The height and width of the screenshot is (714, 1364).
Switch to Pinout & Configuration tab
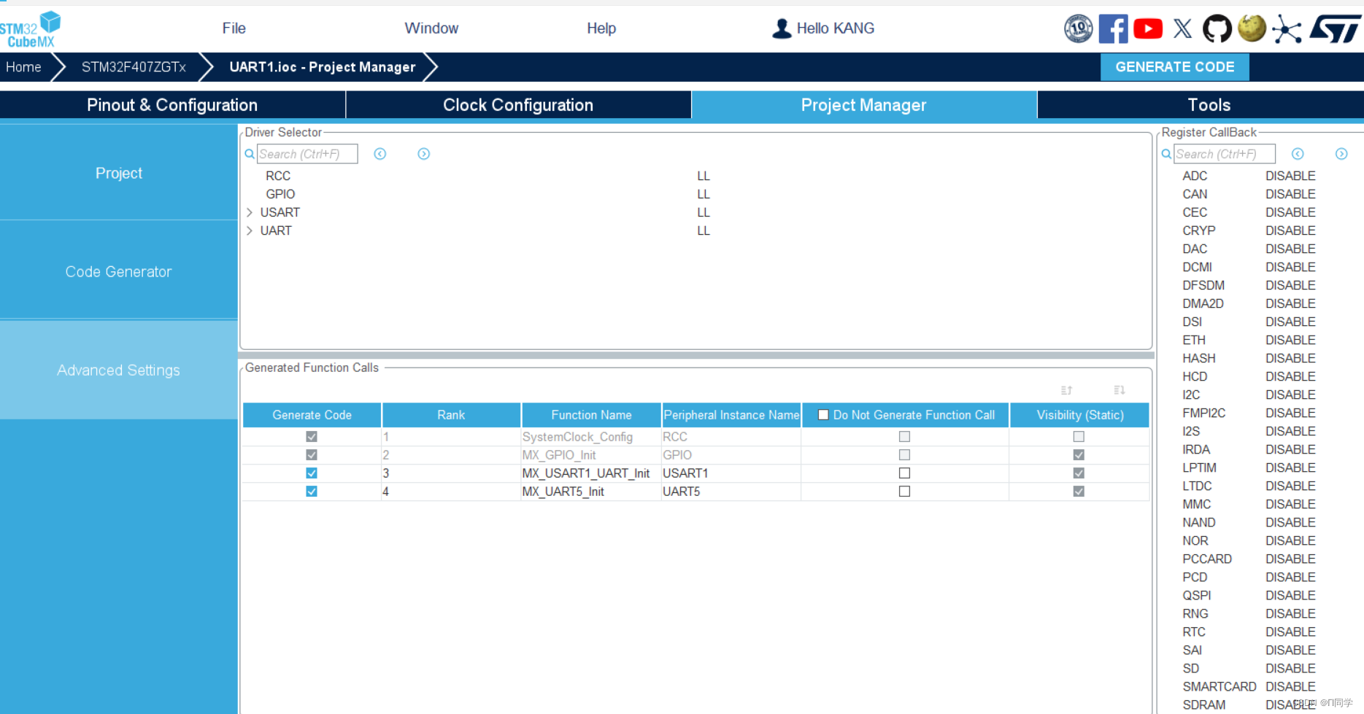click(x=172, y=105)
